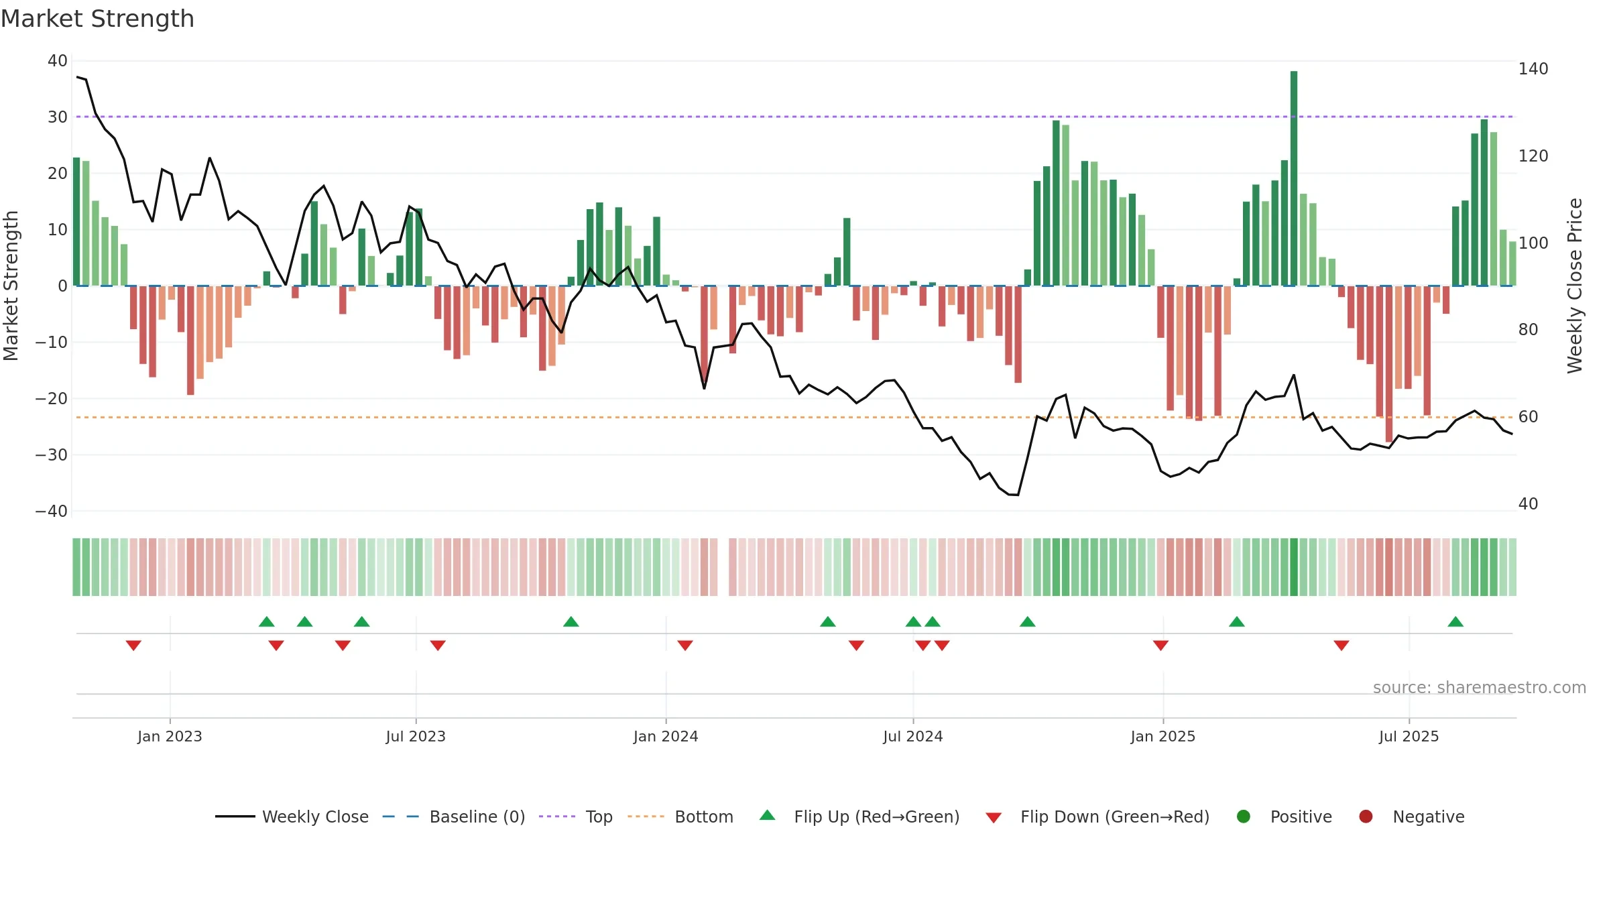Toggle the Baseline (0) legend entry
Screen dimensions: 1609x905
pyautogui.click(x=454, y=817)
